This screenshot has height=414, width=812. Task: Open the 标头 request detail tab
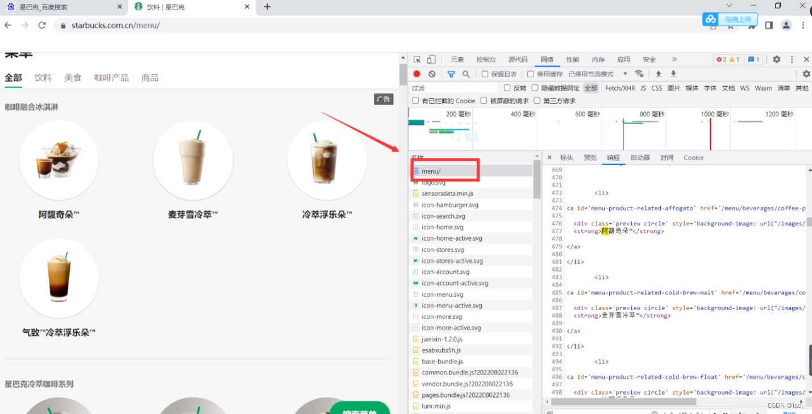(x=567, y=158)
